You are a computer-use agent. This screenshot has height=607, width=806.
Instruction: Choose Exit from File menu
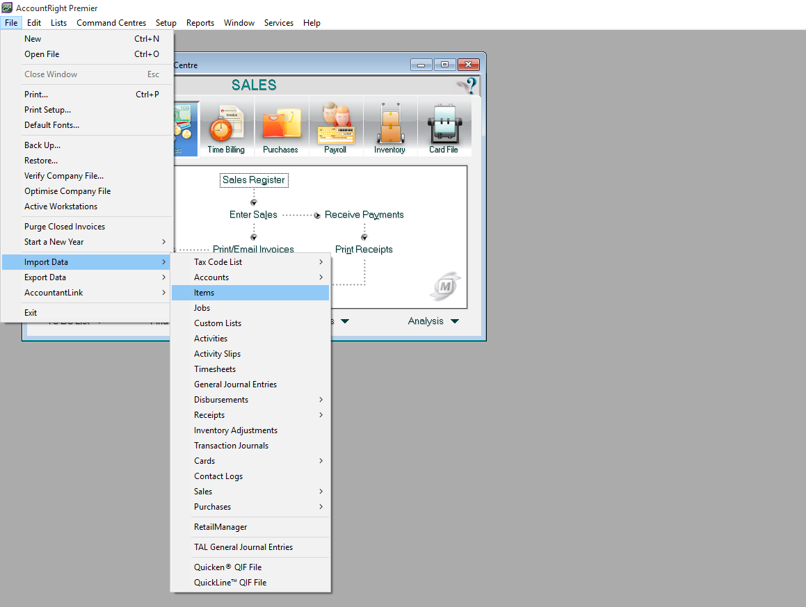pyautogui.click(x=86, y=313)
